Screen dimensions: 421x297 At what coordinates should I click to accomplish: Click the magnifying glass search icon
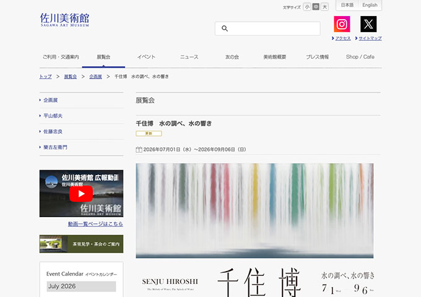coord(225,28)
